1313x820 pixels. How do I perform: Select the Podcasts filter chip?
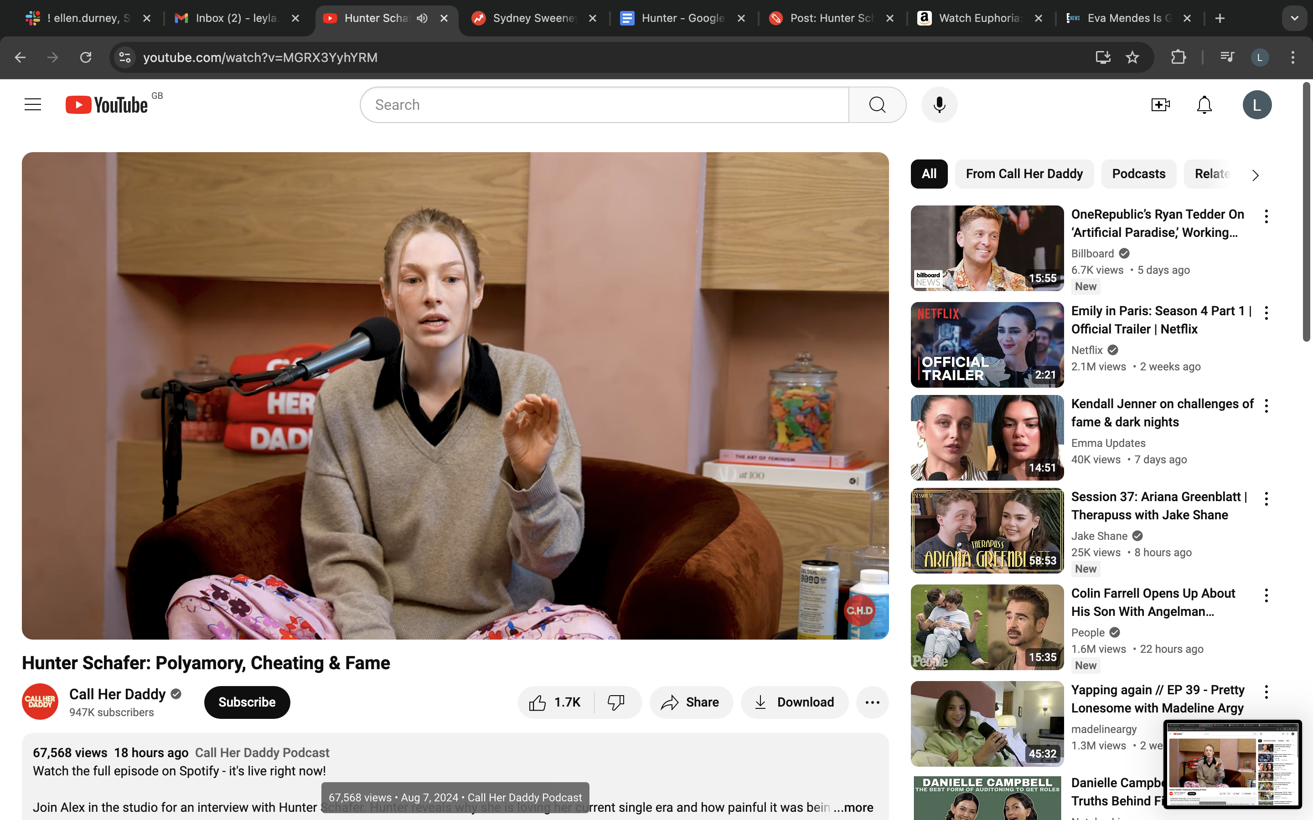[1138, 174]
